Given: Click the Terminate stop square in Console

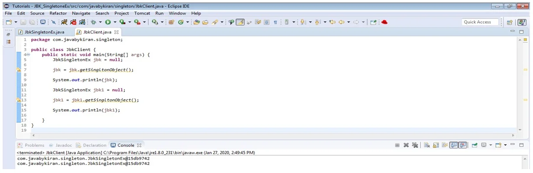Looking at the screenshot, I should [397, 145].
